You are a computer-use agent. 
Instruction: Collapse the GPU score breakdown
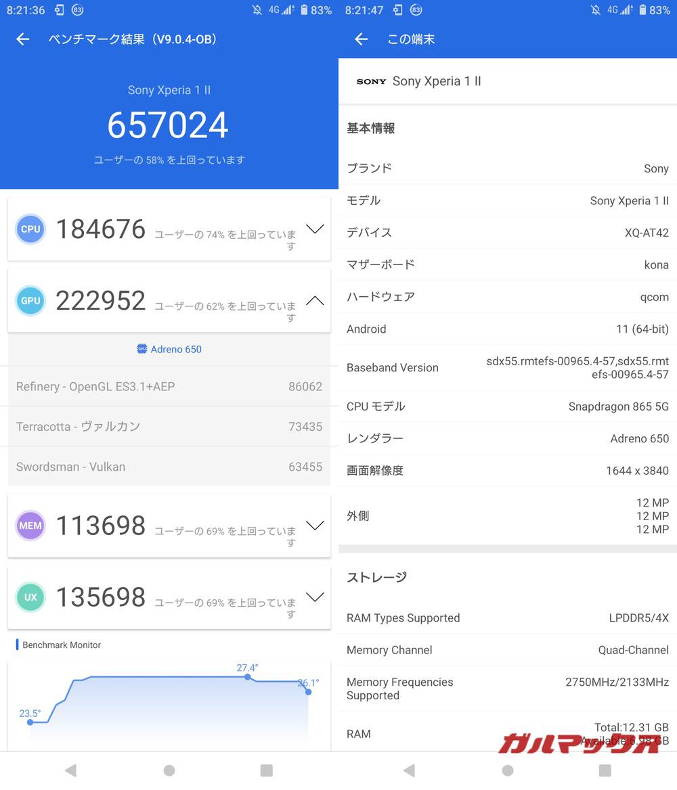point(314,301)
